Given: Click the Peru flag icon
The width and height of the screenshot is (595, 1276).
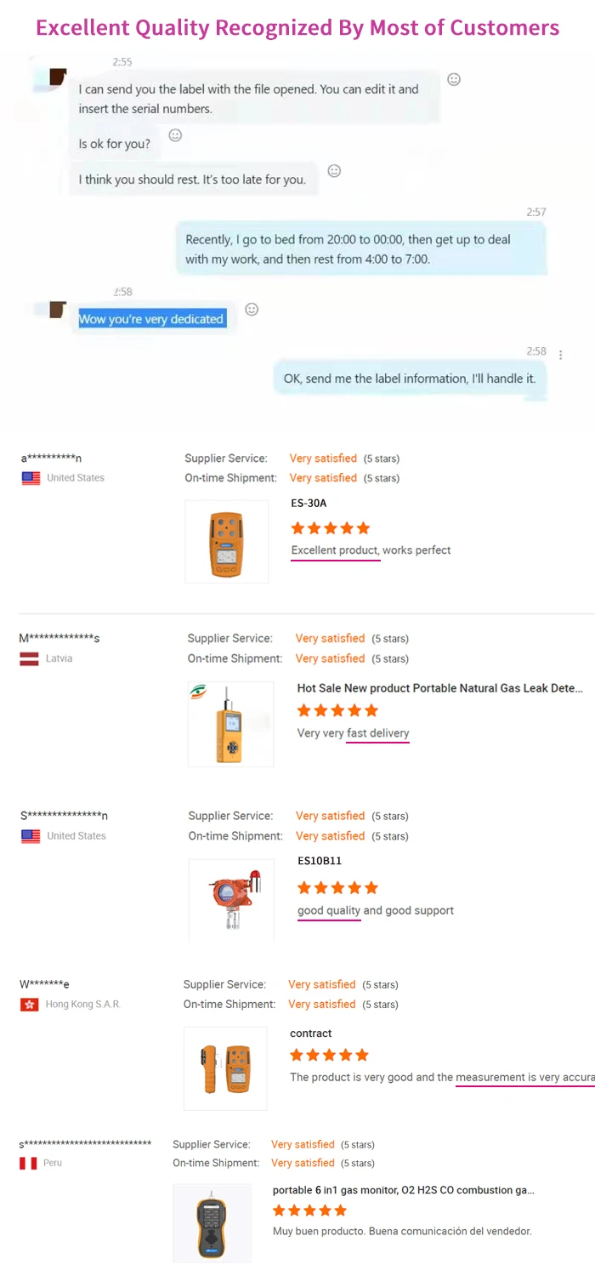Looking at the screenshot, I should tap(28, 1163).
